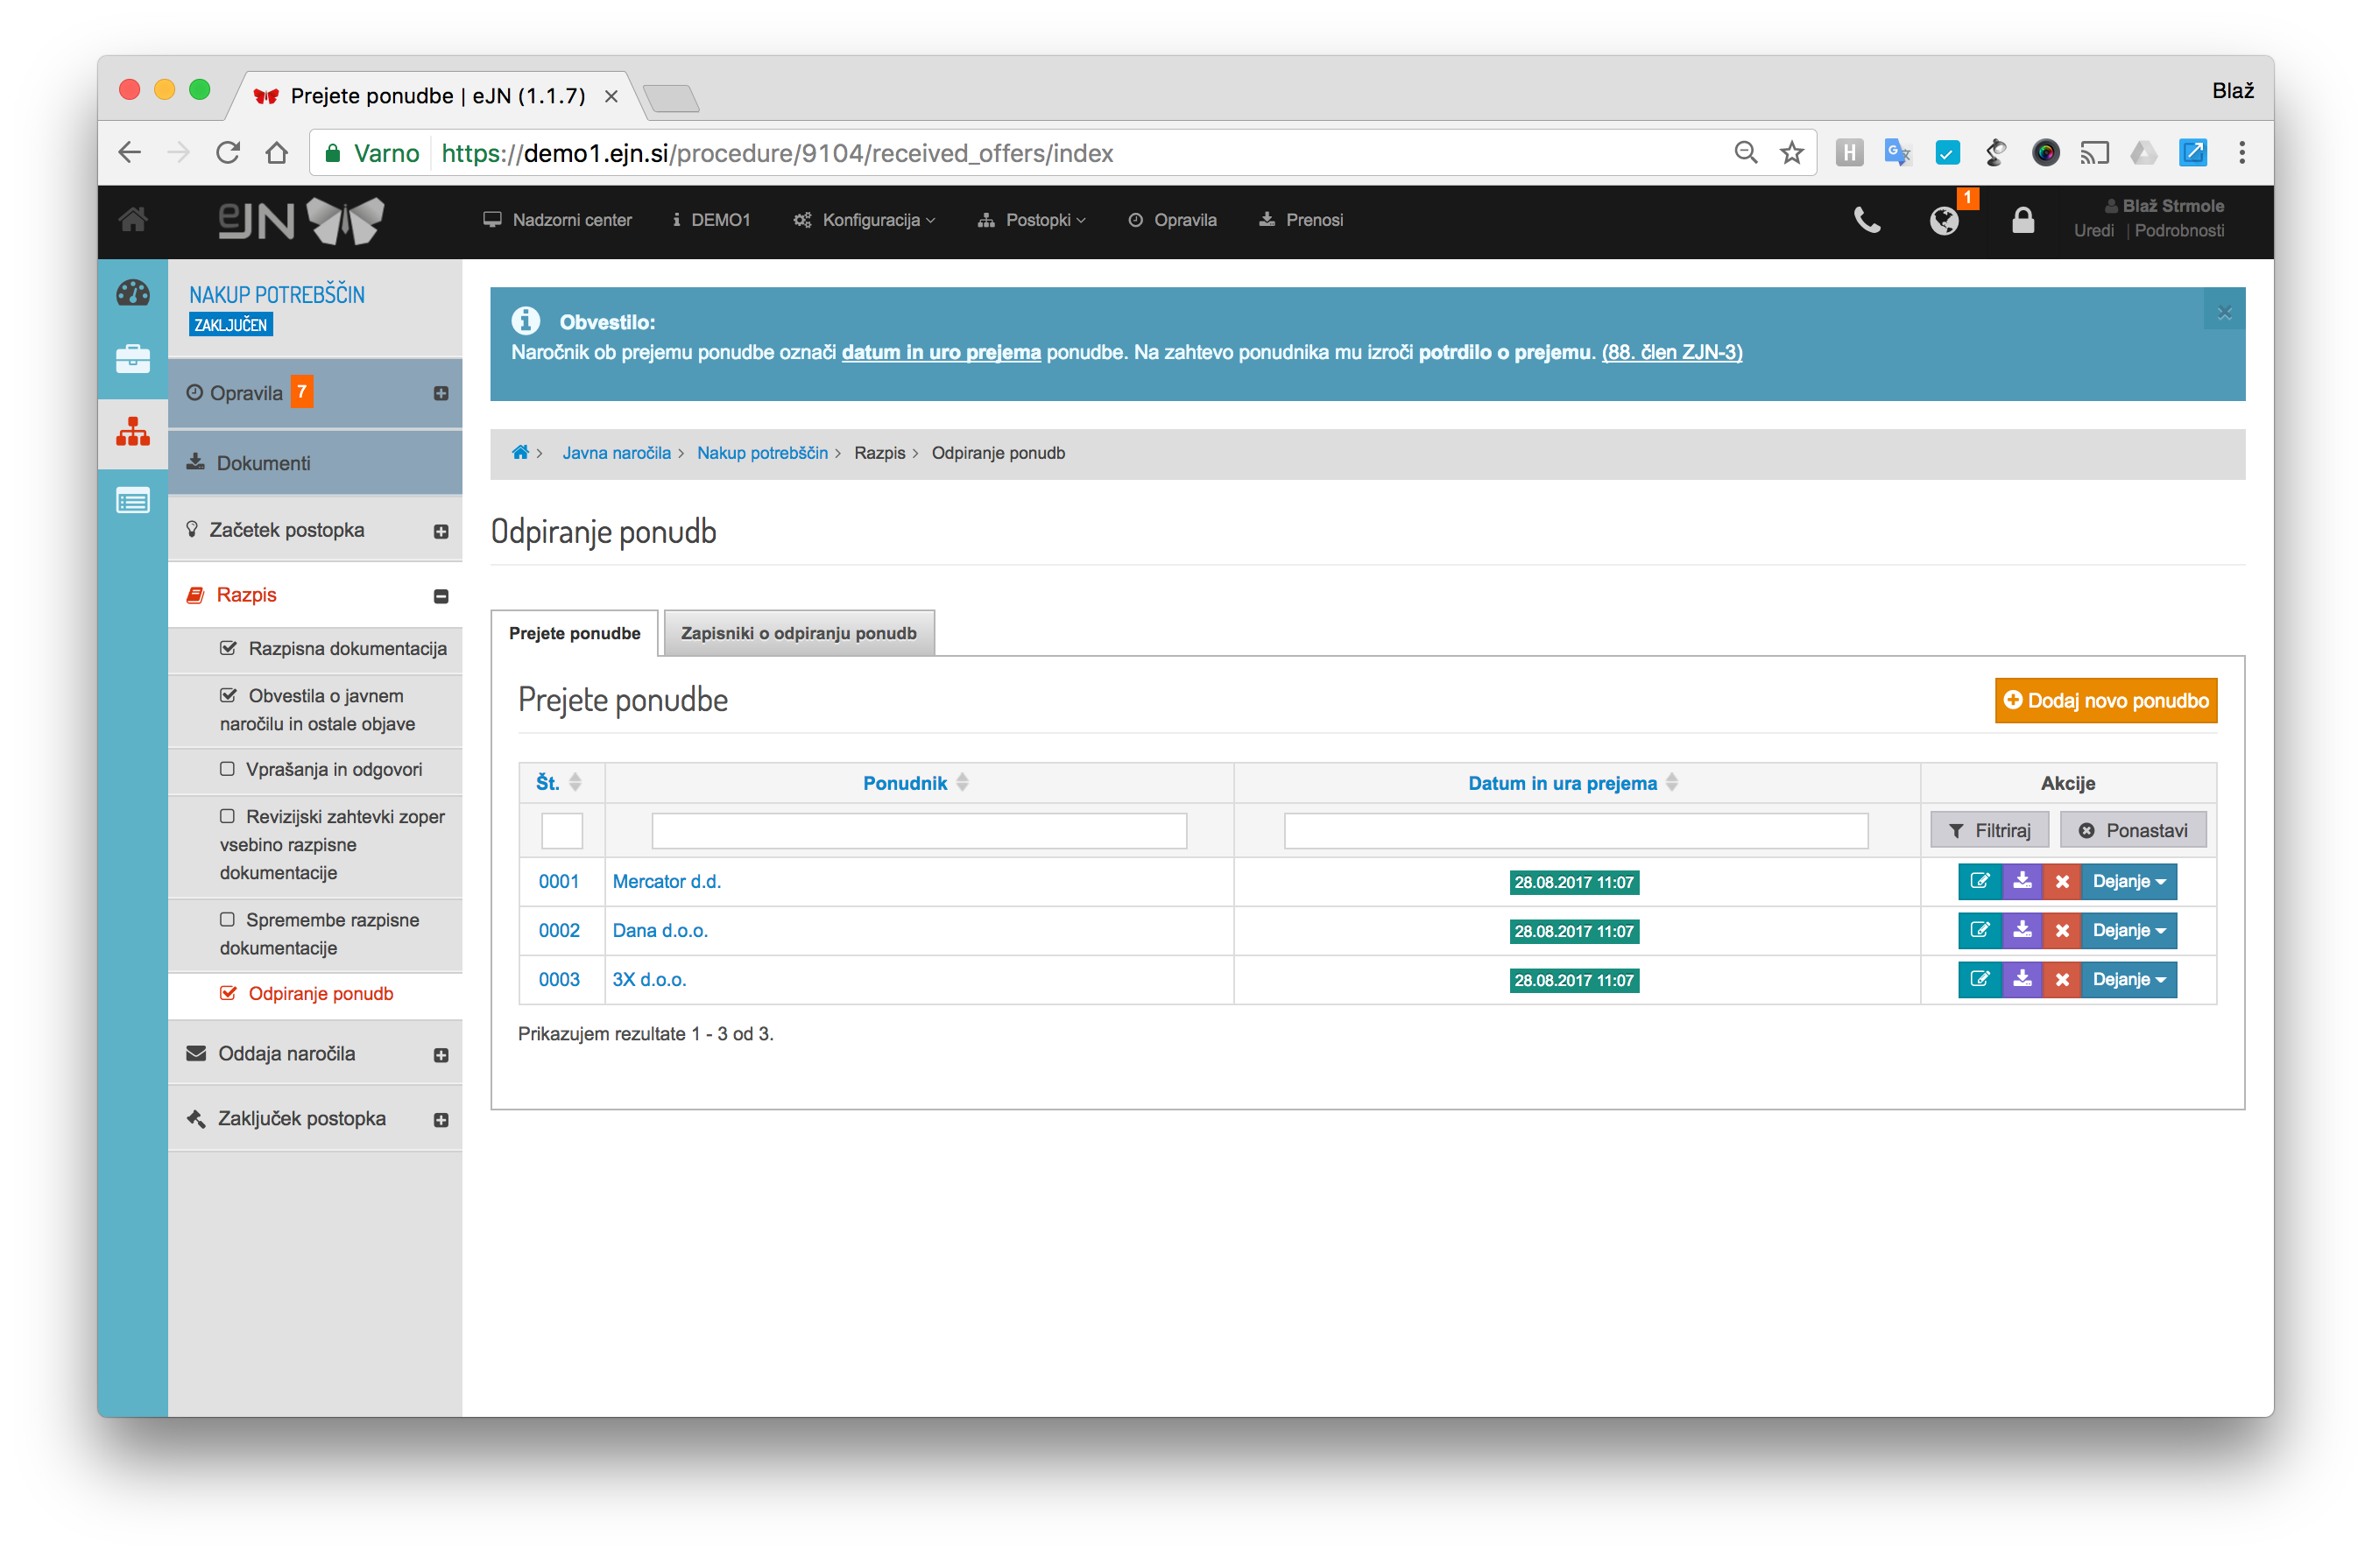
Task: Edit the Dana d.o.o. offer
Action: 1980,930
